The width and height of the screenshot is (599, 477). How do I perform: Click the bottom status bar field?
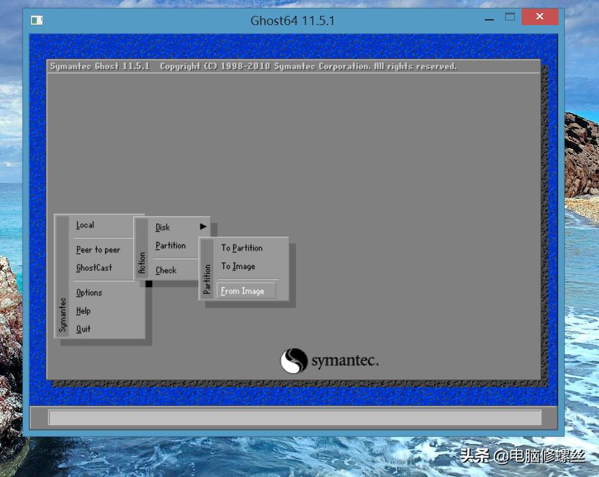[x=295, y=418]
